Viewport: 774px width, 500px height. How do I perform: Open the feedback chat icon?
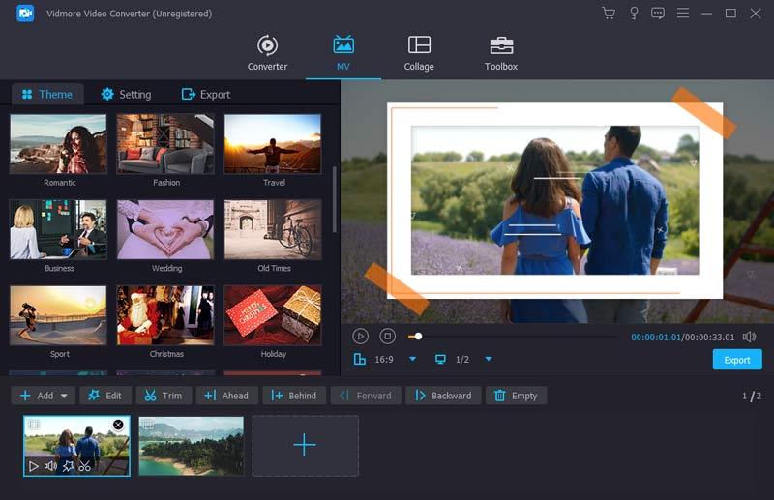click(658, 14)
